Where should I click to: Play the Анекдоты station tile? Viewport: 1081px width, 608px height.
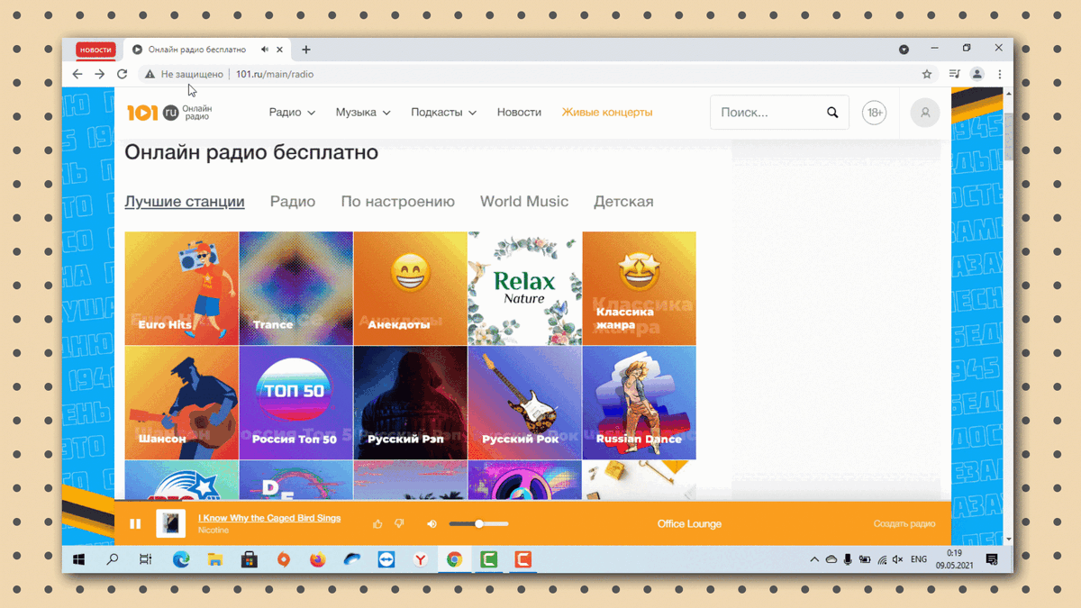(411, 288)
